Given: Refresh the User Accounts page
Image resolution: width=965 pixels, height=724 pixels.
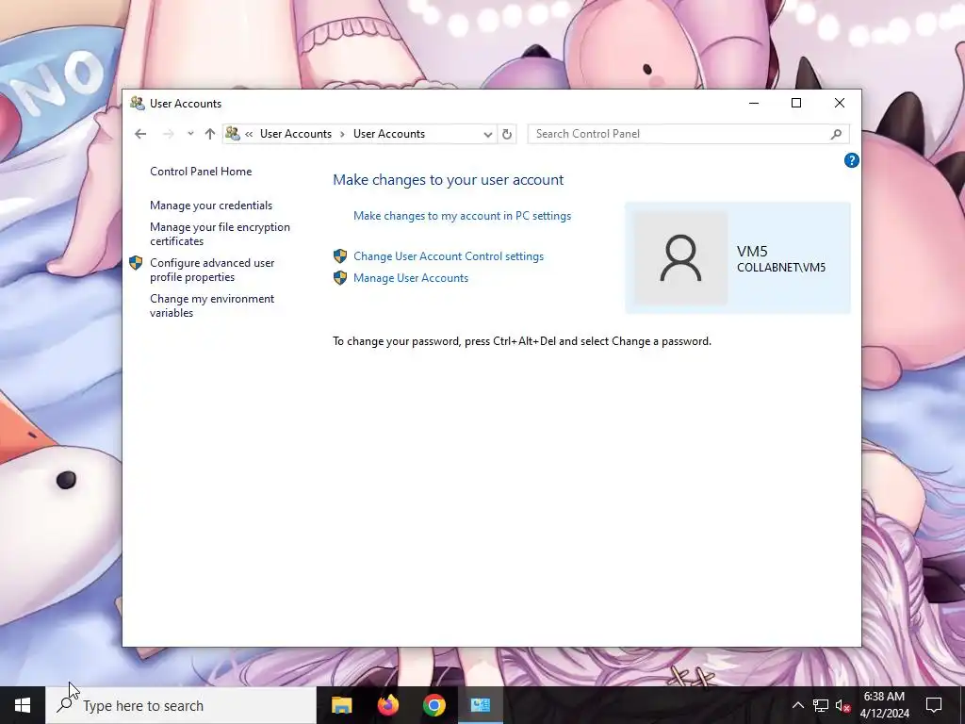Looking at the screenshot, I should [507, 134].
